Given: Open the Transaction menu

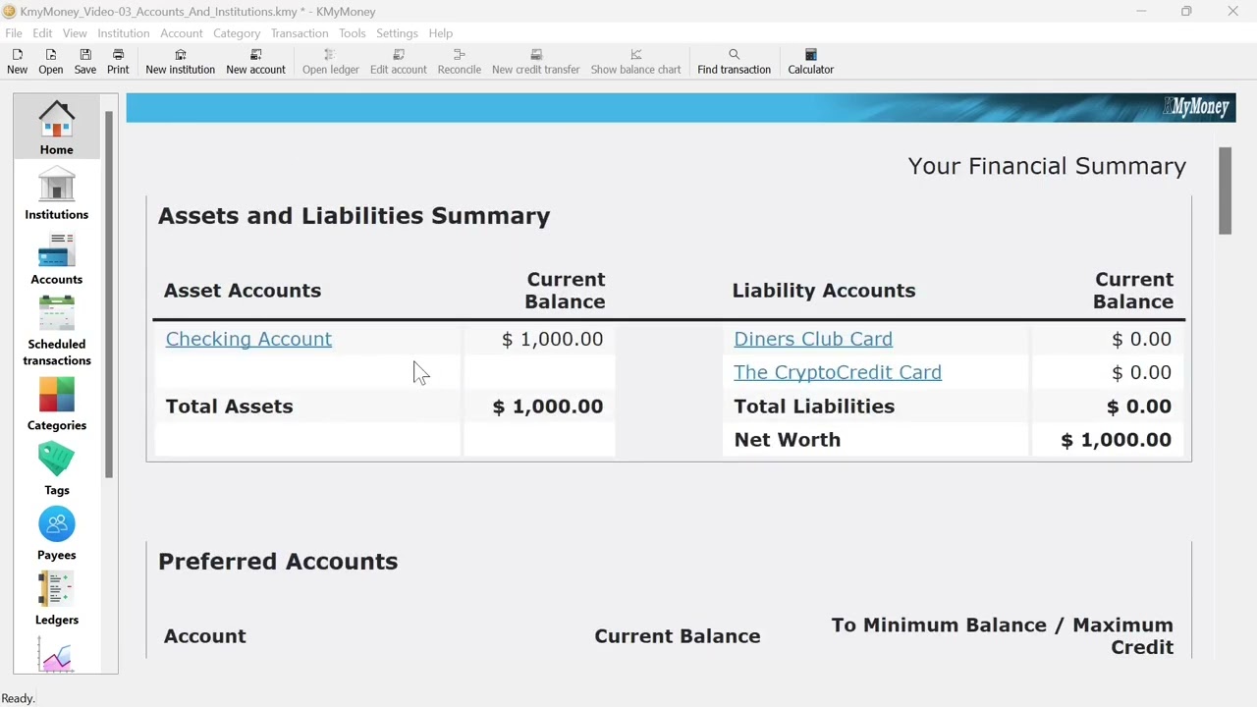Looking at the screenshot, I should click(300, 33).
